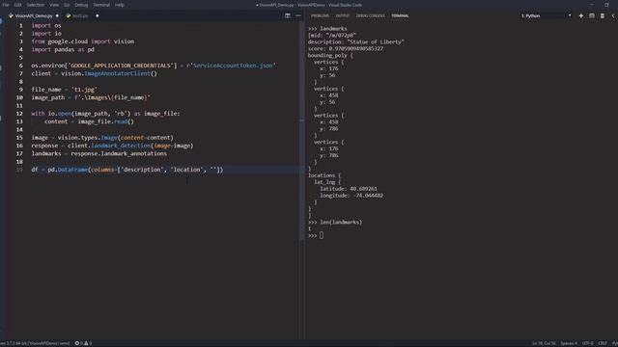Viewport: 618px width, 347px height.
Task: Open the File menu
Action: pyautogui.click(x=6, y=5)
